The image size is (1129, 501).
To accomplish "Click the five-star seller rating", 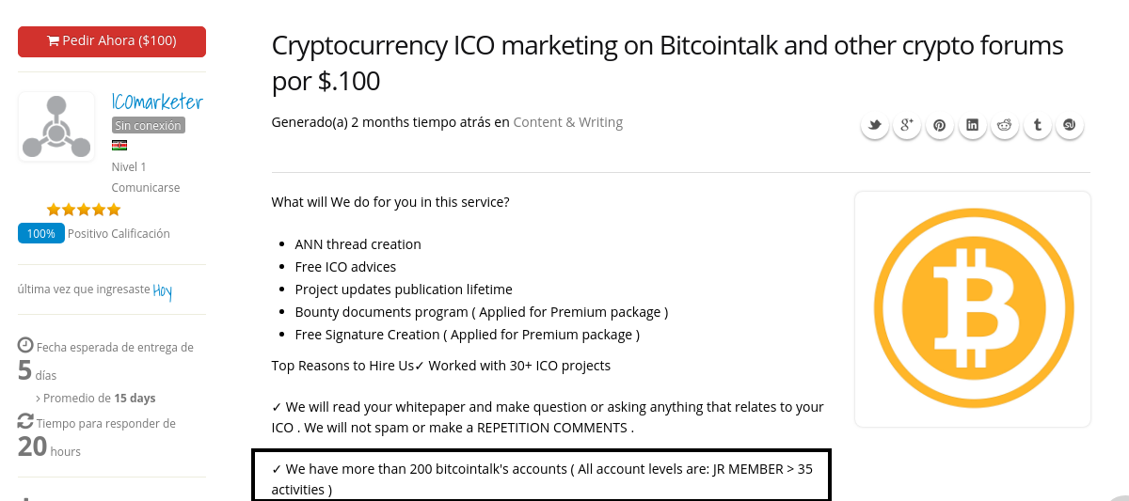I will click(x=84, y=210).
